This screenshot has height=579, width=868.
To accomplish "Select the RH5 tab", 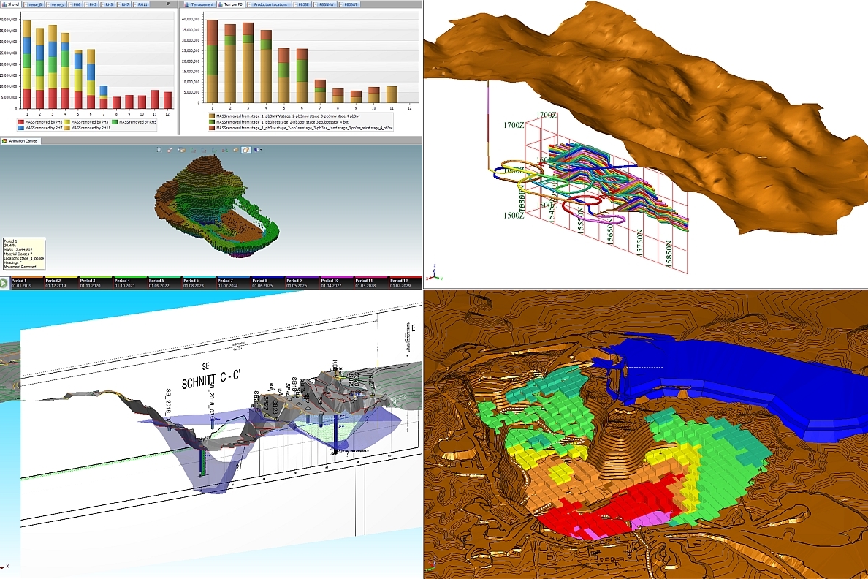I will (107, 4).
